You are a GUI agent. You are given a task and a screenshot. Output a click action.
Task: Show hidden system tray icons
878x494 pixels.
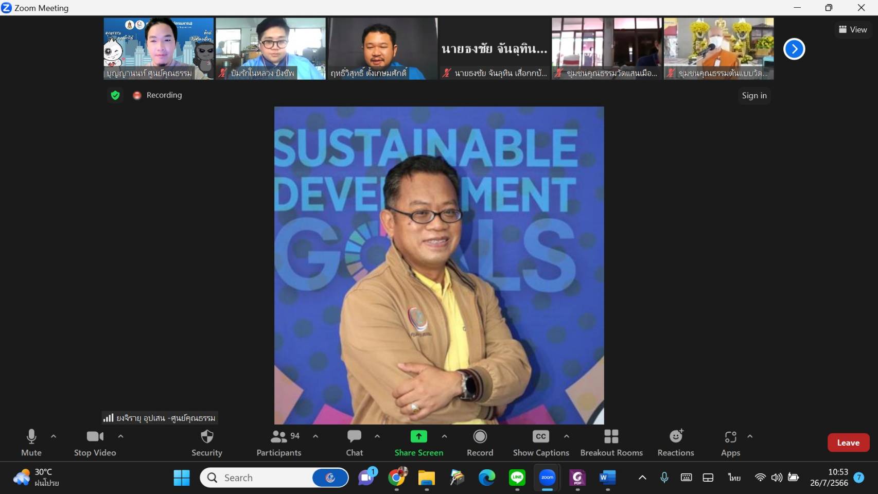coord(642,478)
